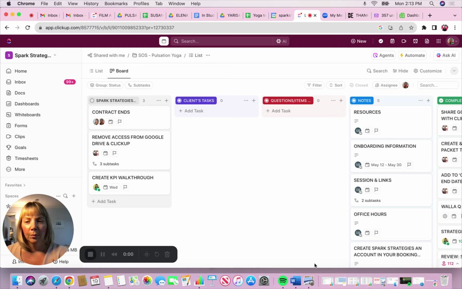Expand the Spark Strategies workspace dropdown
Screen dimensions: 462x289
pyautogui.click(x=55, y=55)
